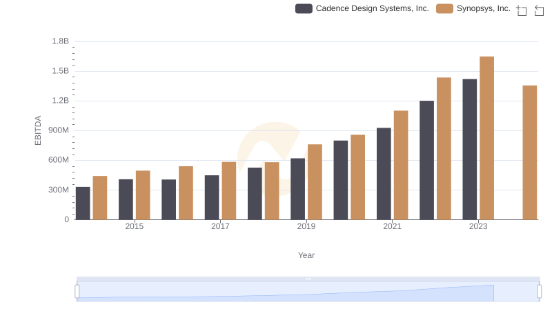Screen dimensions: 552x318
Task: Click the Cadence 2020 dark bar
Action: pyautogui.click(x=341, y=180)
